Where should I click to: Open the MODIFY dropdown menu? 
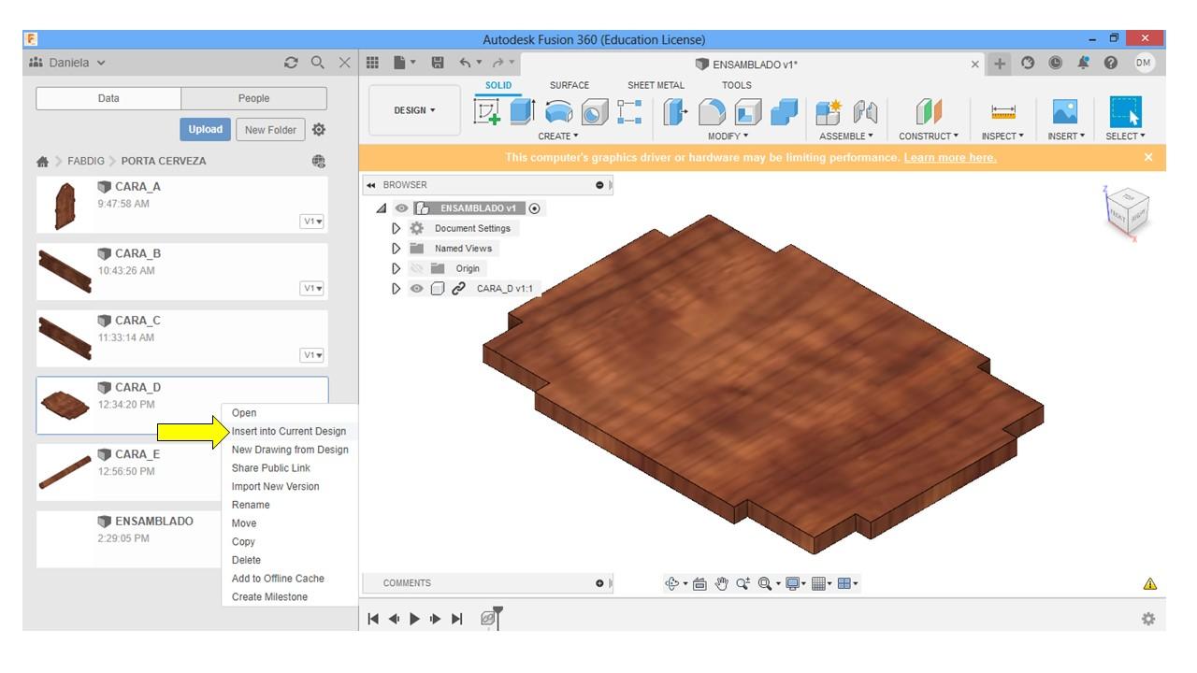728,136
